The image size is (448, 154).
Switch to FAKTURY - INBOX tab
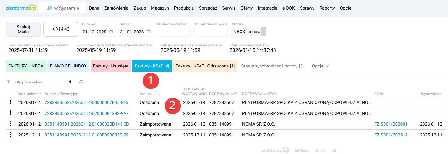coord(26,66)
